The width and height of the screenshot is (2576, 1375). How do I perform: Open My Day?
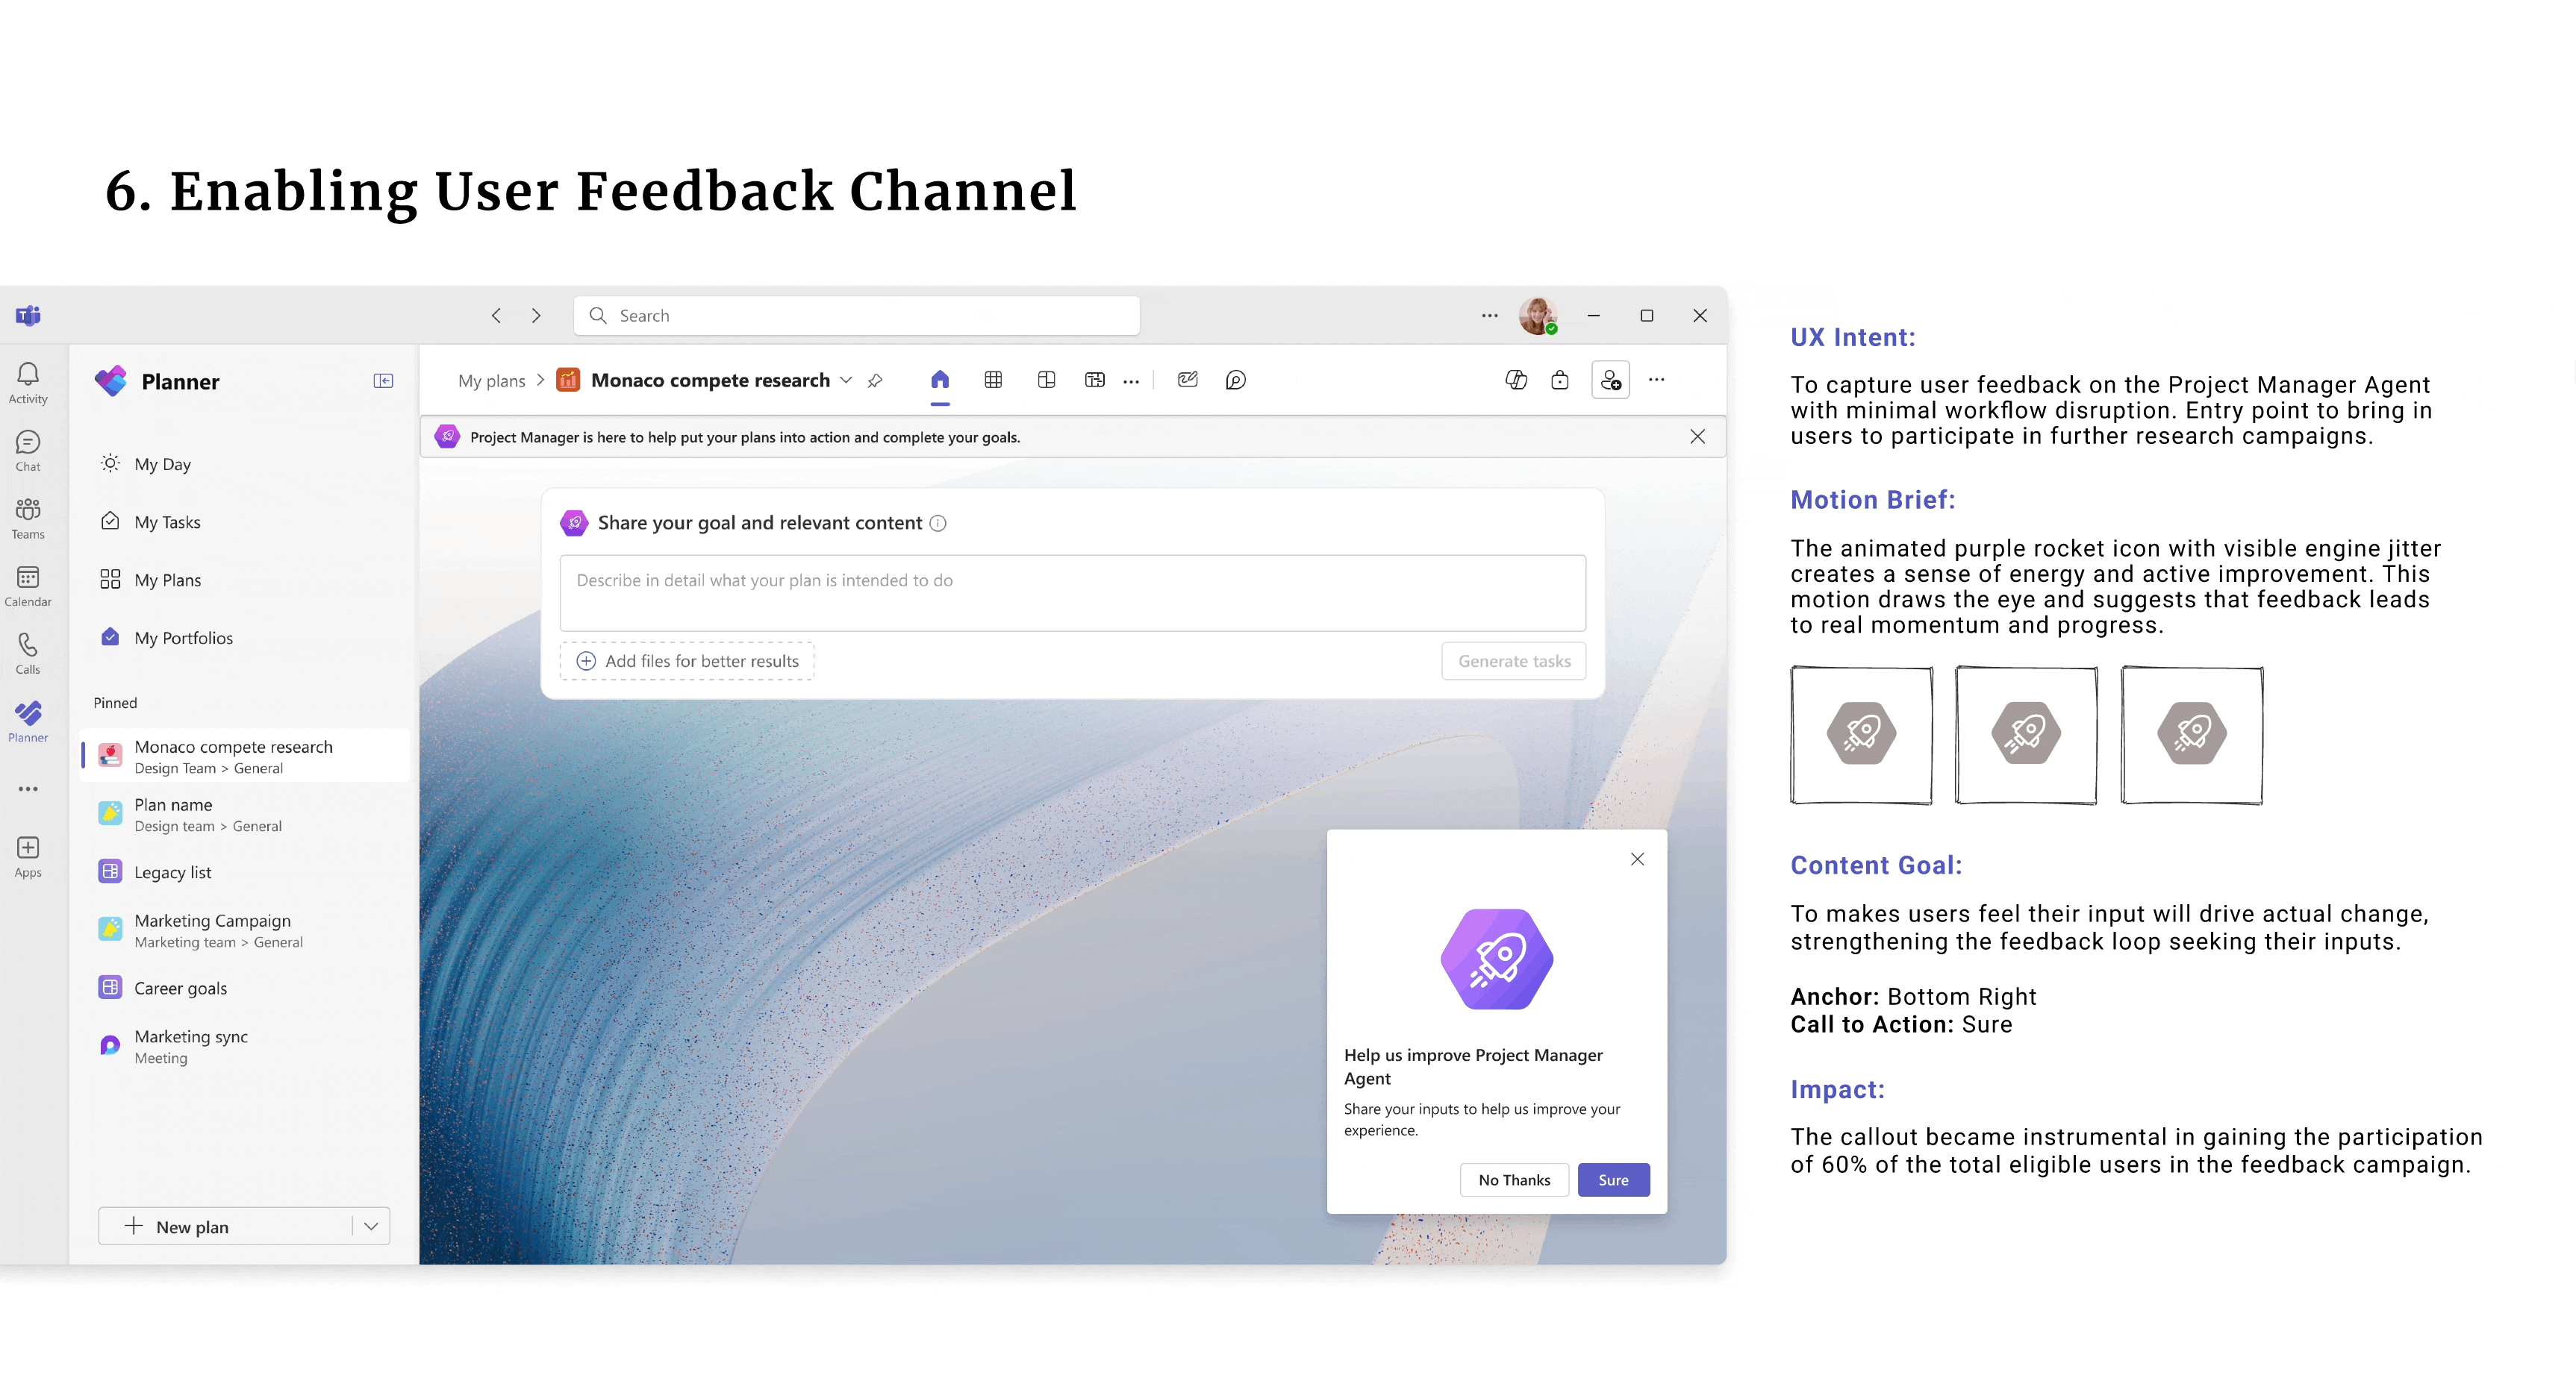click(245, 463)
